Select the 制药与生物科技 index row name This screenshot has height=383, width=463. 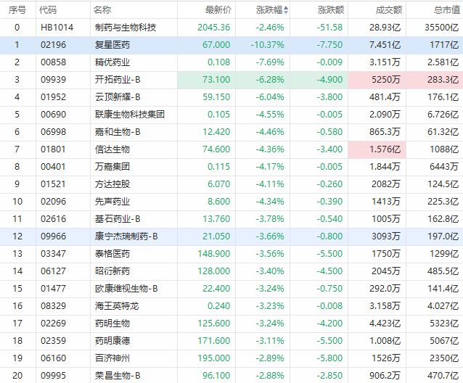[x=126, y=28]
